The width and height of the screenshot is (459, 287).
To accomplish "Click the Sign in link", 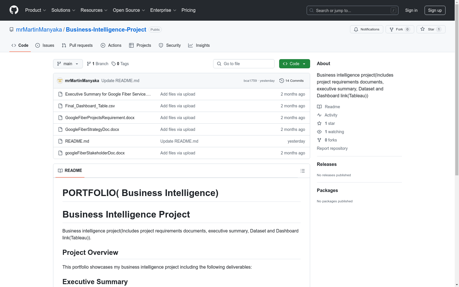I will click(411, 10).
